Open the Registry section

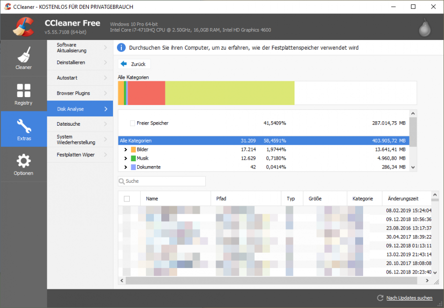click(23, 94)
